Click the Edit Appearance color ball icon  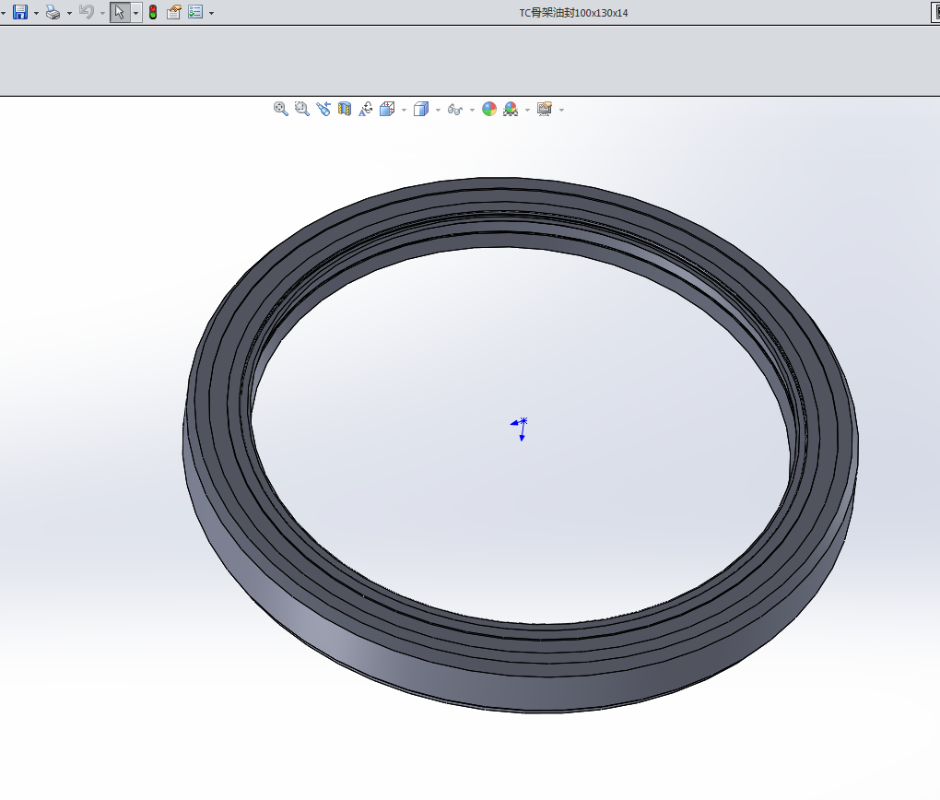pyautogui.click(x=489, y=109)
